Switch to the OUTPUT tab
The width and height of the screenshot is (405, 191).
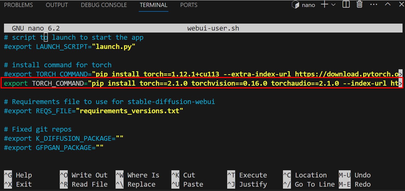(57, 5)
